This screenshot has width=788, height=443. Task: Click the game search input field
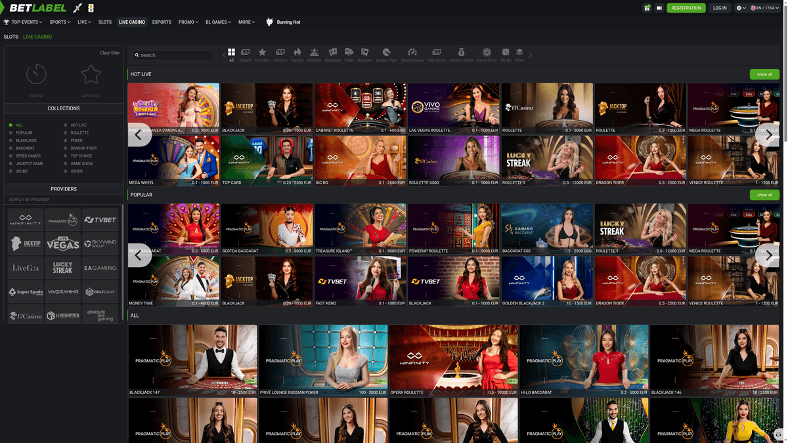(173, 55)
